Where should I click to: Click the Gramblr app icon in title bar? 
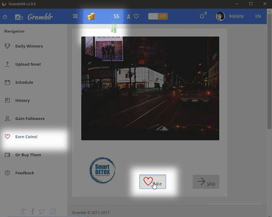click(x=4, y=4)
